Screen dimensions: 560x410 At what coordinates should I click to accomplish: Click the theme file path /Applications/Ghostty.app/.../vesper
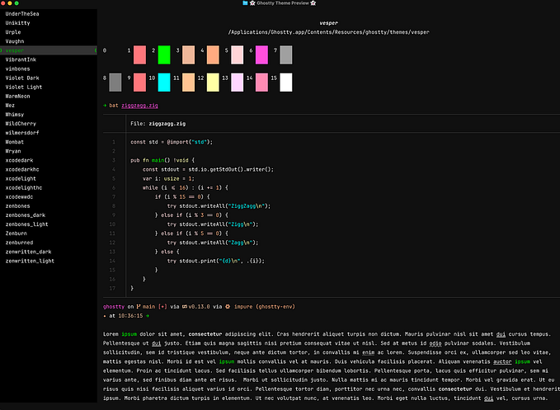click(328, 32)
